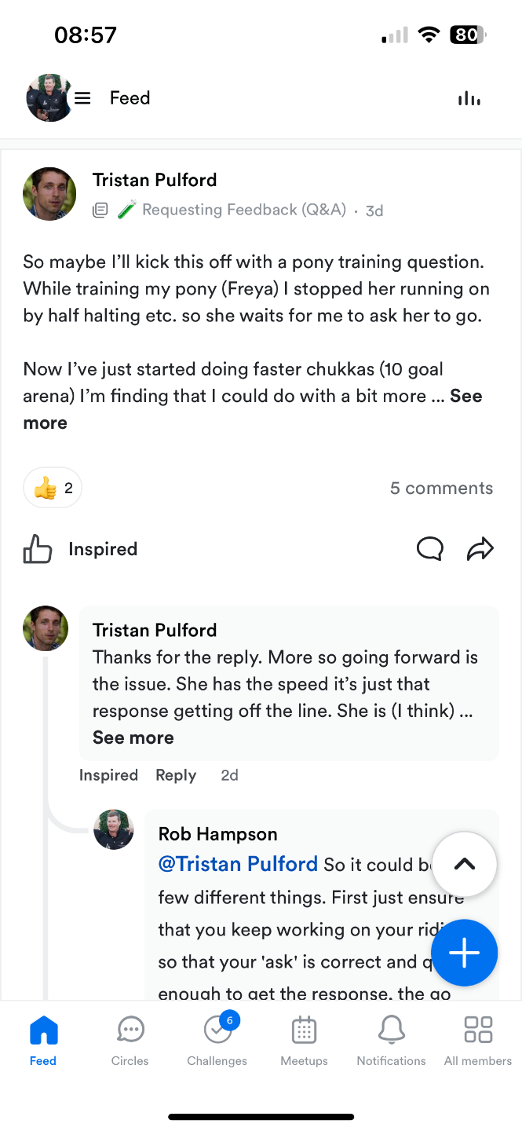Open the Notifications tab
522x1131 pixels.
pyautogui.click(x=391, y=1030)
